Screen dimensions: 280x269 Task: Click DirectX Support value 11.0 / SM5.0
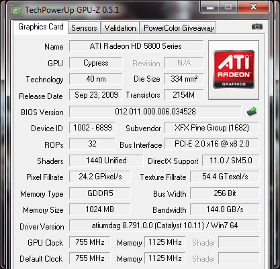[231, 161]
